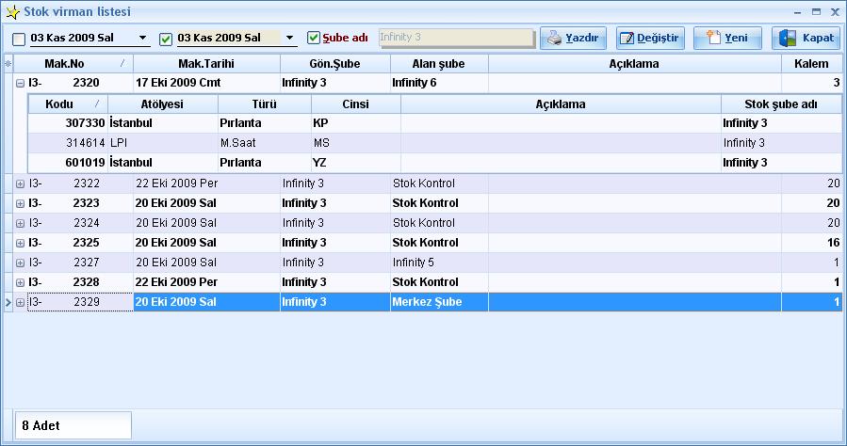The image size is (847, 446).
Task: Toggle the start date checkbox
Action: [x=19, y=39]
